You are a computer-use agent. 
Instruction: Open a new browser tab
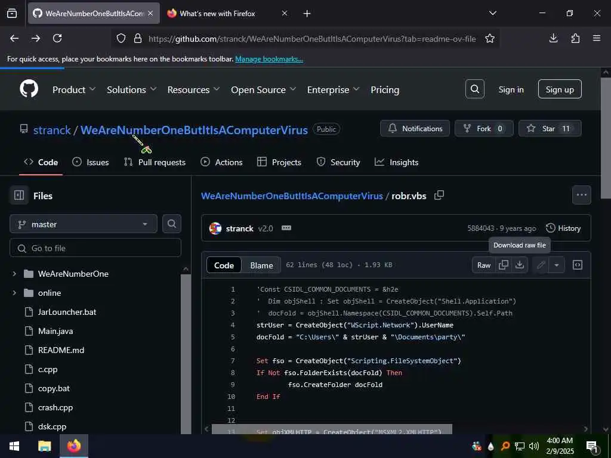pyautogui.click(x=307, y=14)
